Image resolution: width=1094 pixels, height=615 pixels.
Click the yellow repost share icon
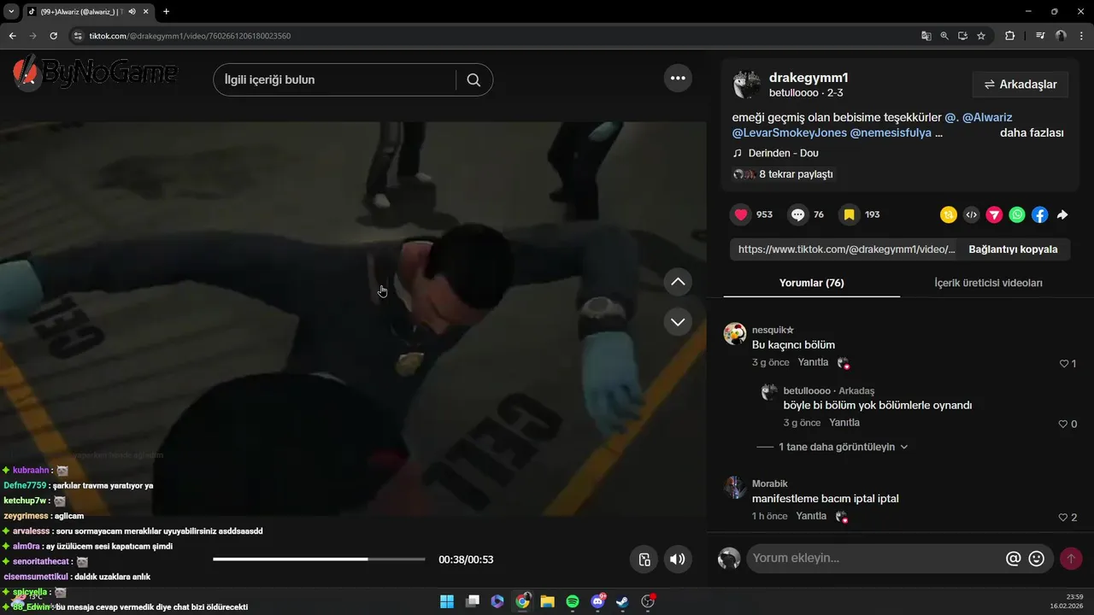point(948,215)
